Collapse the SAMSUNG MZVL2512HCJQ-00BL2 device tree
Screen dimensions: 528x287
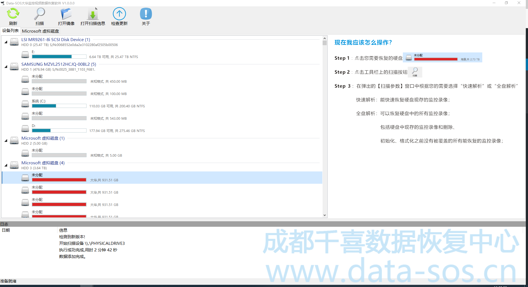[x=5, y=66]
